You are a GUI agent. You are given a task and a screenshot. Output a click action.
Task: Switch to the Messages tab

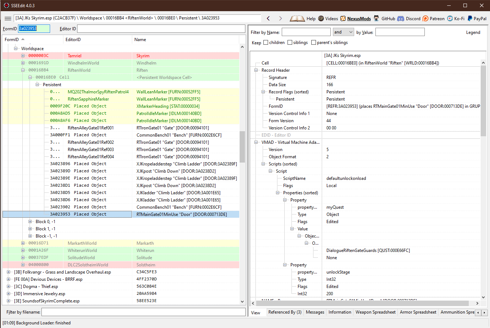pyautogui.click(x=315, y=312)
